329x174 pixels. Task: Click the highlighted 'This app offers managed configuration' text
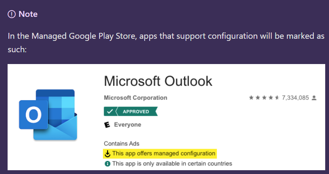(164, 154)
